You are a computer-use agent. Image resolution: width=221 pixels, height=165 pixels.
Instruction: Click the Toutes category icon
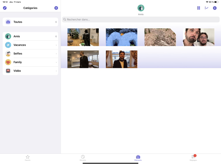coord(8,22)
